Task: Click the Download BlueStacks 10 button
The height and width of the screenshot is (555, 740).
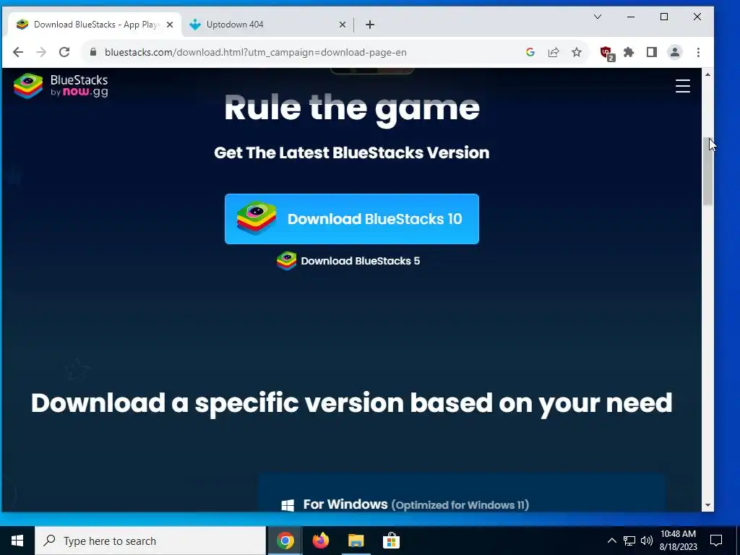Action: [x=352, y=218]
